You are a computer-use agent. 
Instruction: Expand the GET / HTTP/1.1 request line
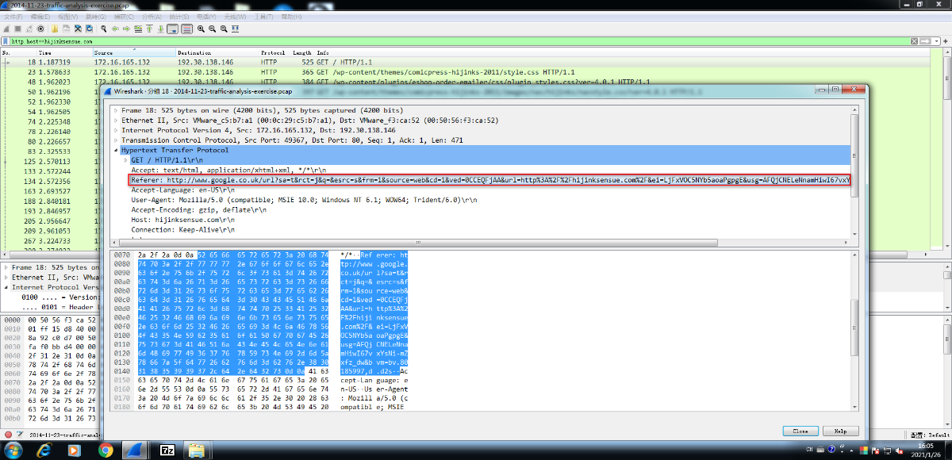(126, 159)
